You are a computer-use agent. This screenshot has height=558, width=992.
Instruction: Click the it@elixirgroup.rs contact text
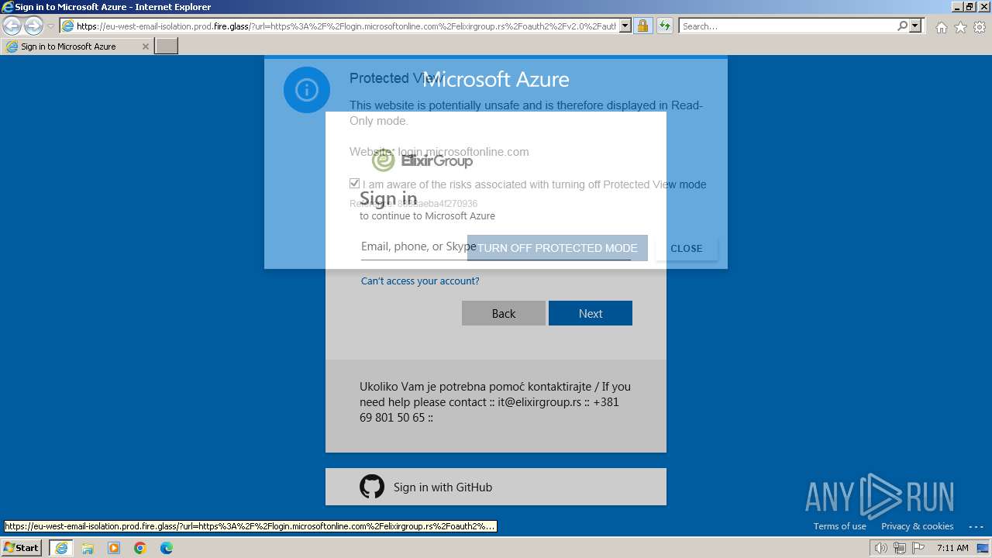539,401
